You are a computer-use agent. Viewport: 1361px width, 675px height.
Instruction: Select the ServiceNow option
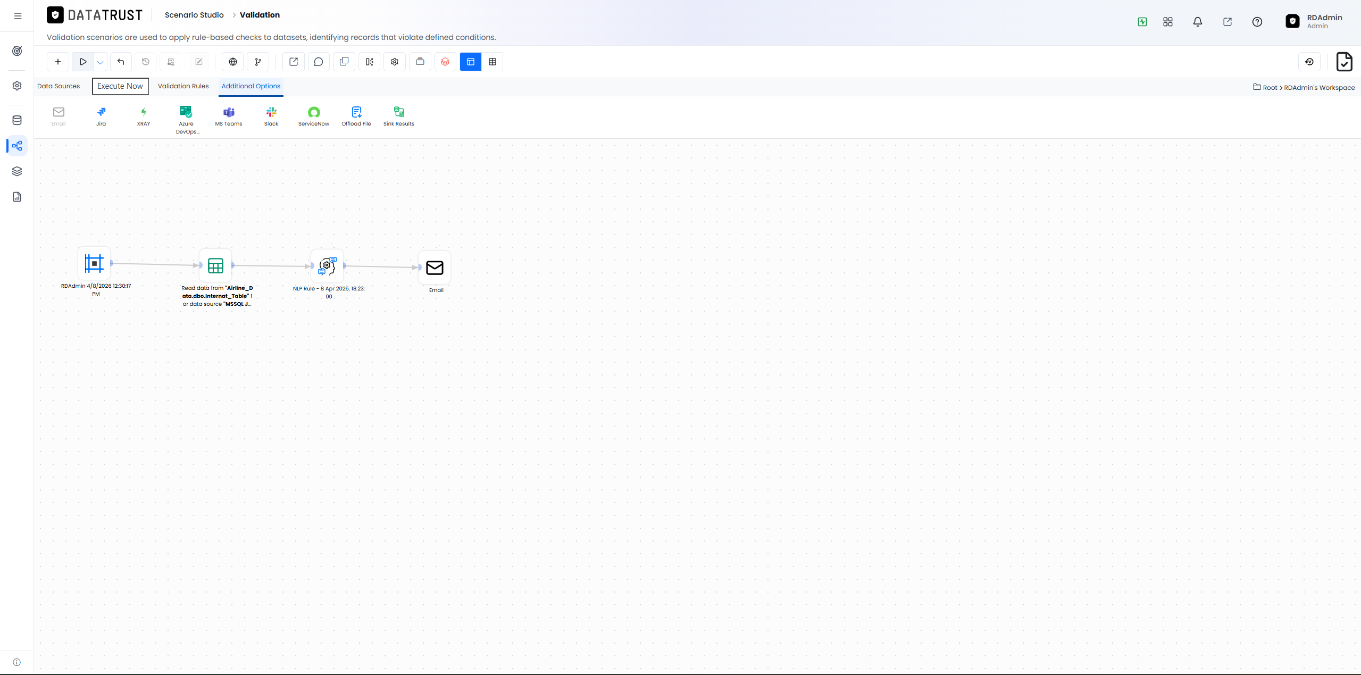pyautogui.click(x=314, y=116)
